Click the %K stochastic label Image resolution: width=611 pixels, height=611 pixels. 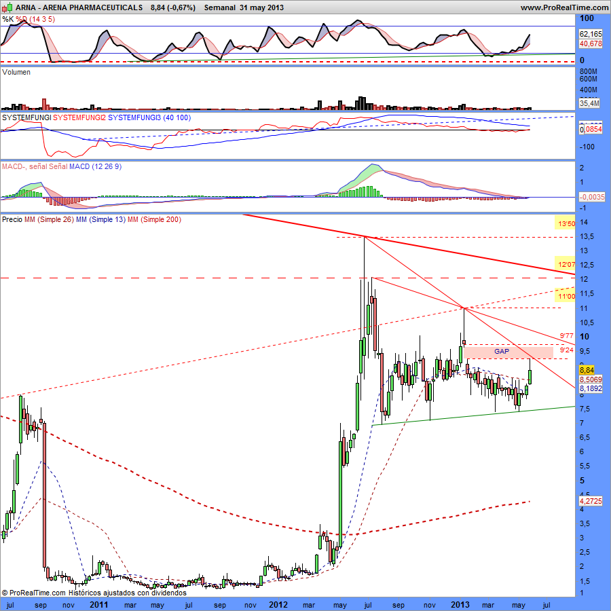click(x=7, y=19)
